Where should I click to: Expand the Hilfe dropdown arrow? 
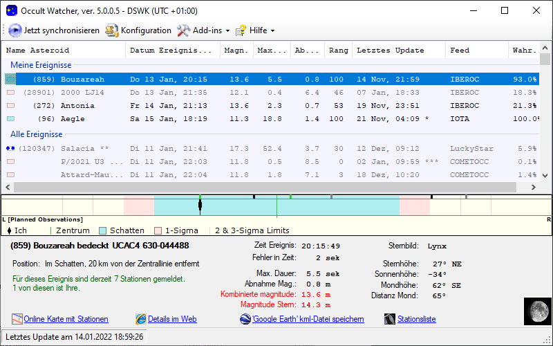[272, 31]
